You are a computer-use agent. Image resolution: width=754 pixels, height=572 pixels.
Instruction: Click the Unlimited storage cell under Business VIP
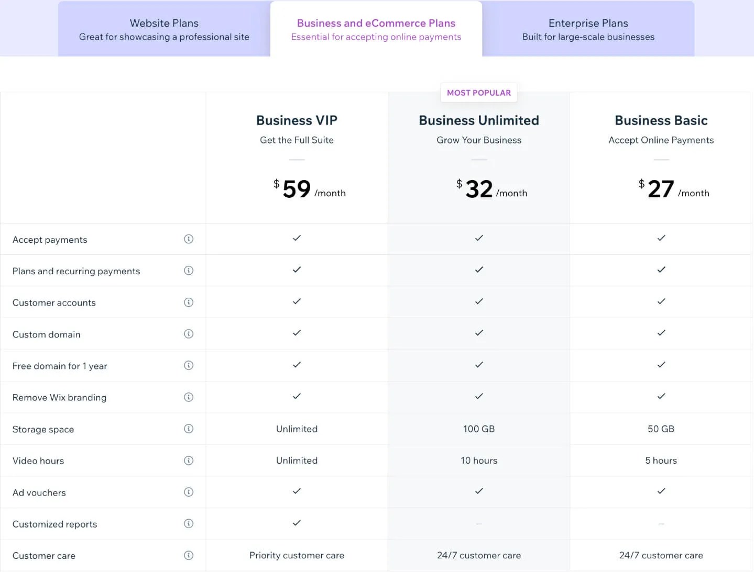pos(297,429)
